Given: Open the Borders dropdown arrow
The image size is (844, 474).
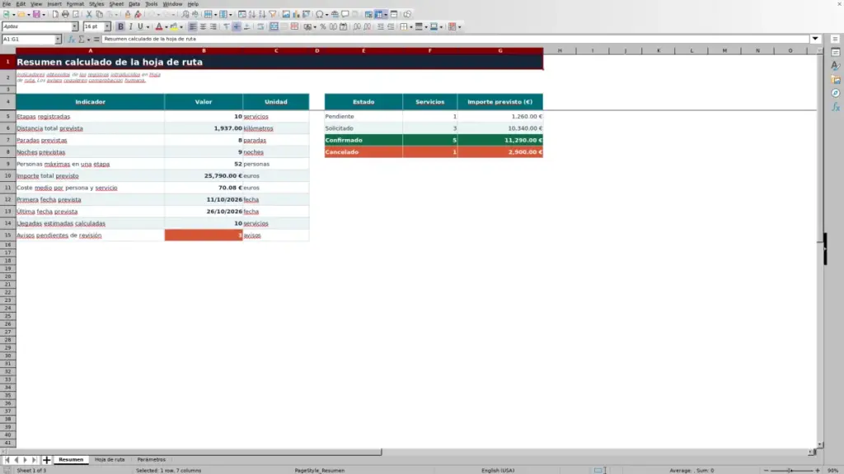Looking at the screenshot, I should pos(411,27).
